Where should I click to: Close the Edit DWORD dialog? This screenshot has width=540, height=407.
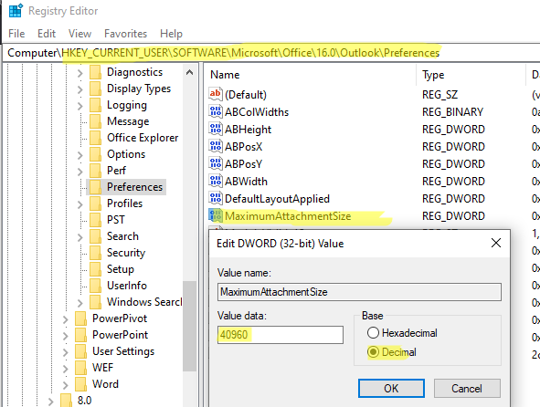pos(496,243)
